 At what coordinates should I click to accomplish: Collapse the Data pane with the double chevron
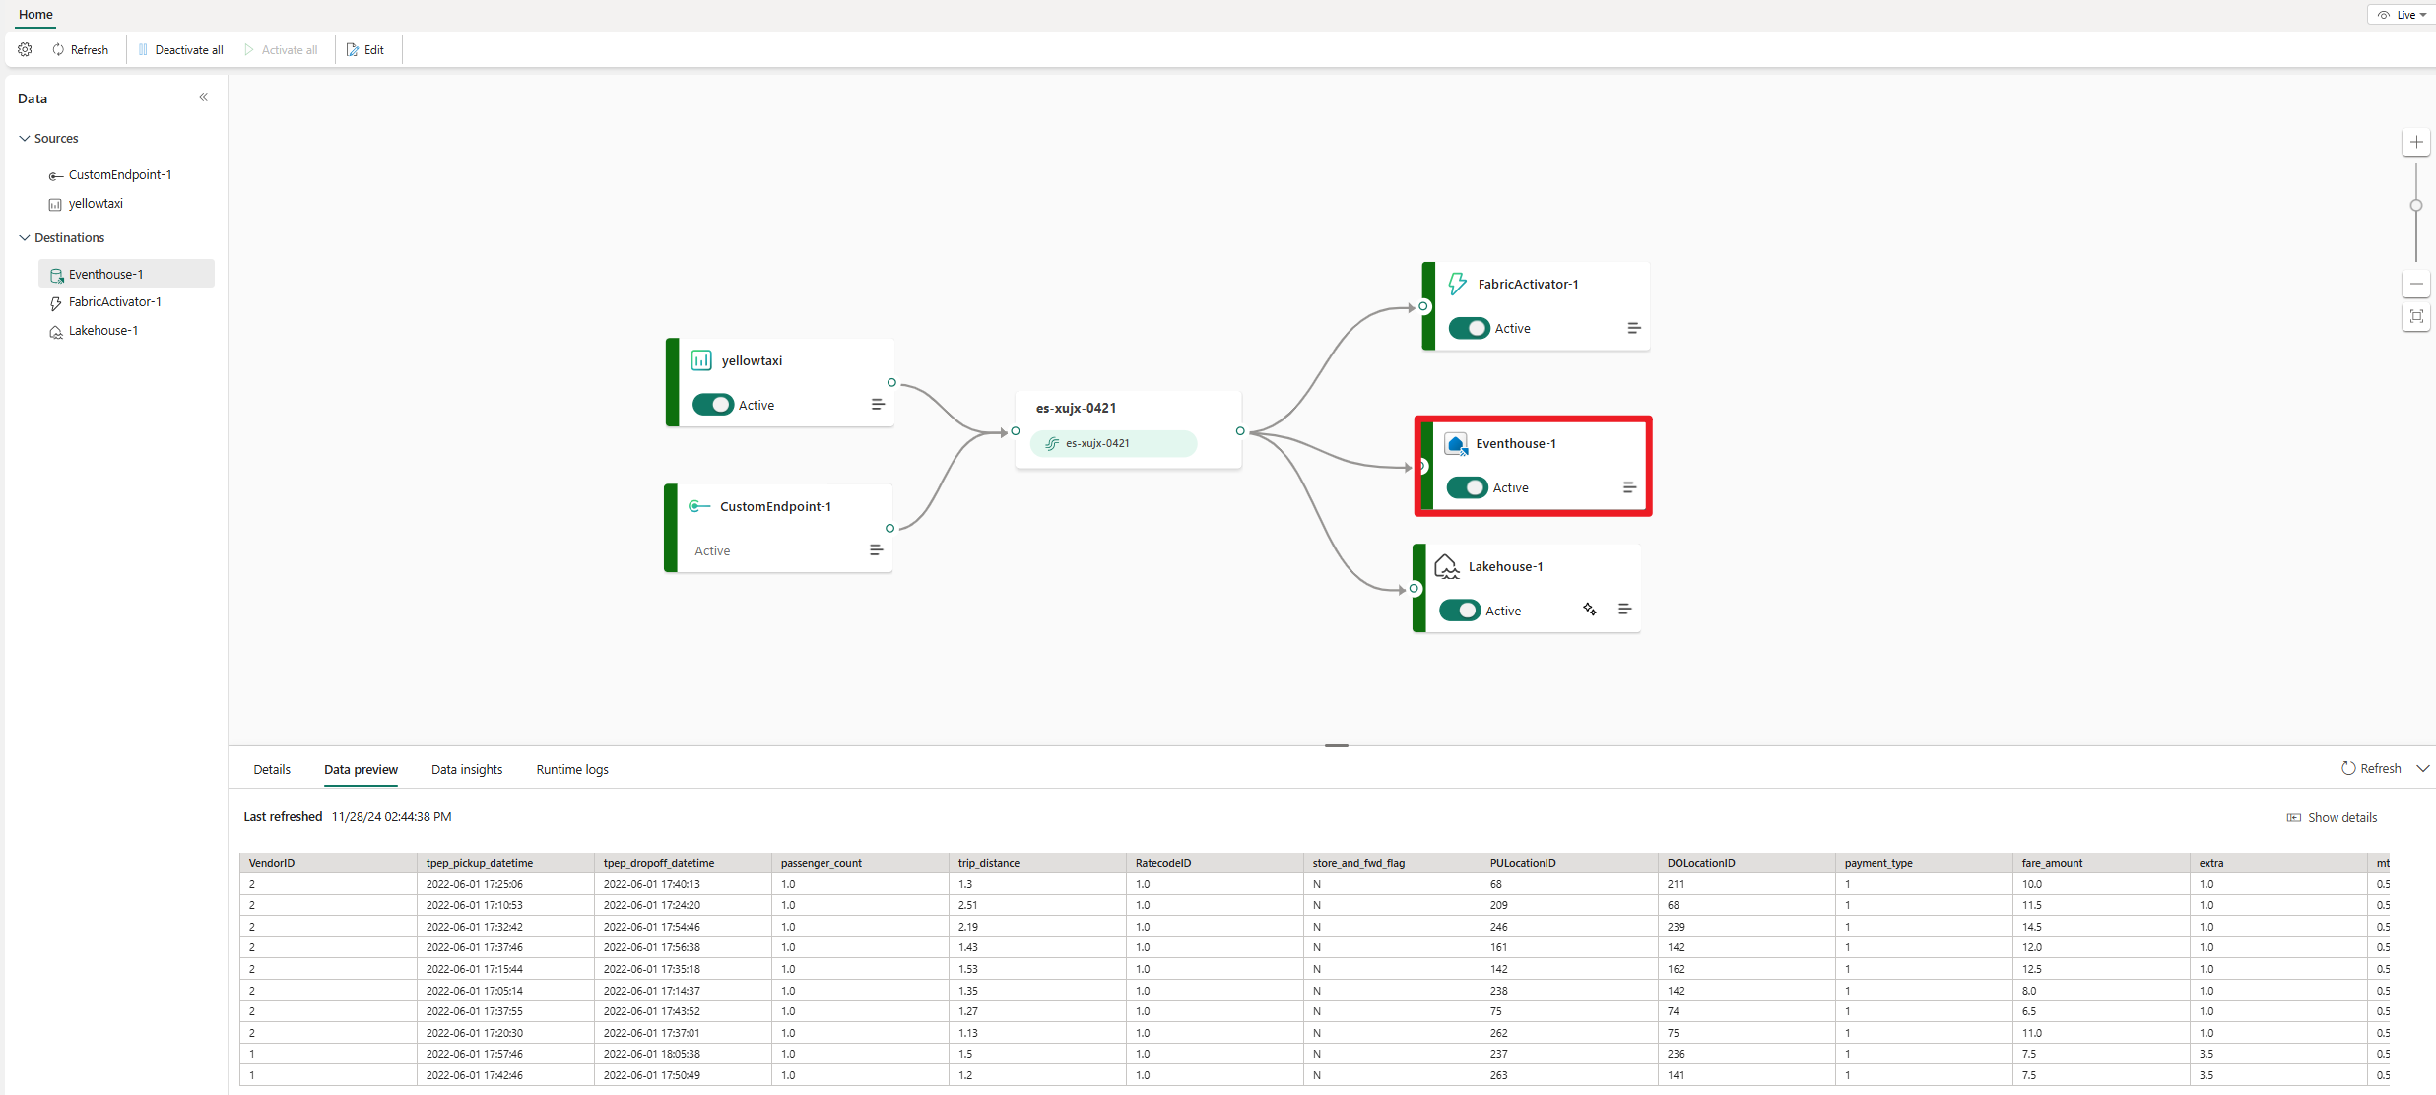[203, 97]
